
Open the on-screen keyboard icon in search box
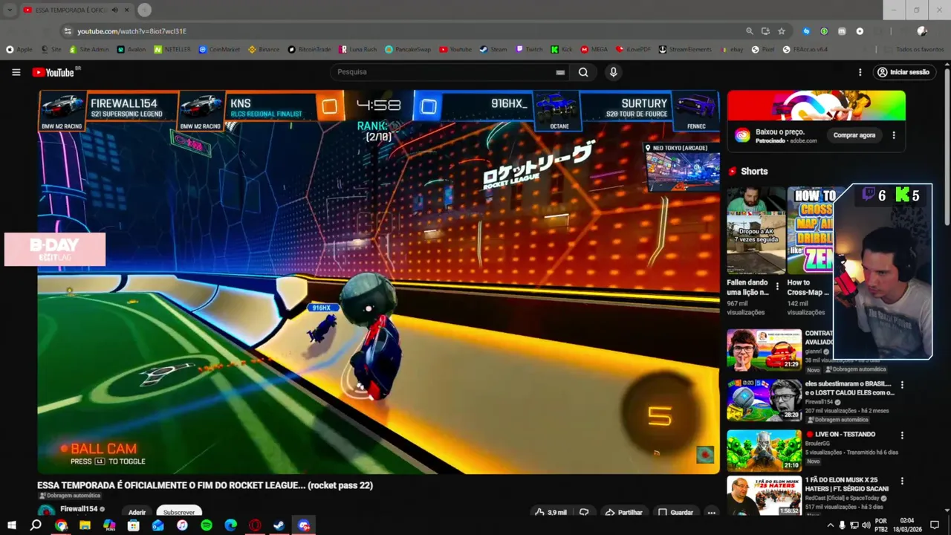pyautogui.click(x=560, y=72)
